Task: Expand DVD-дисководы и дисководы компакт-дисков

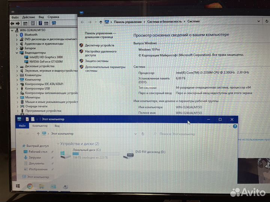Action: coord(17,39)
